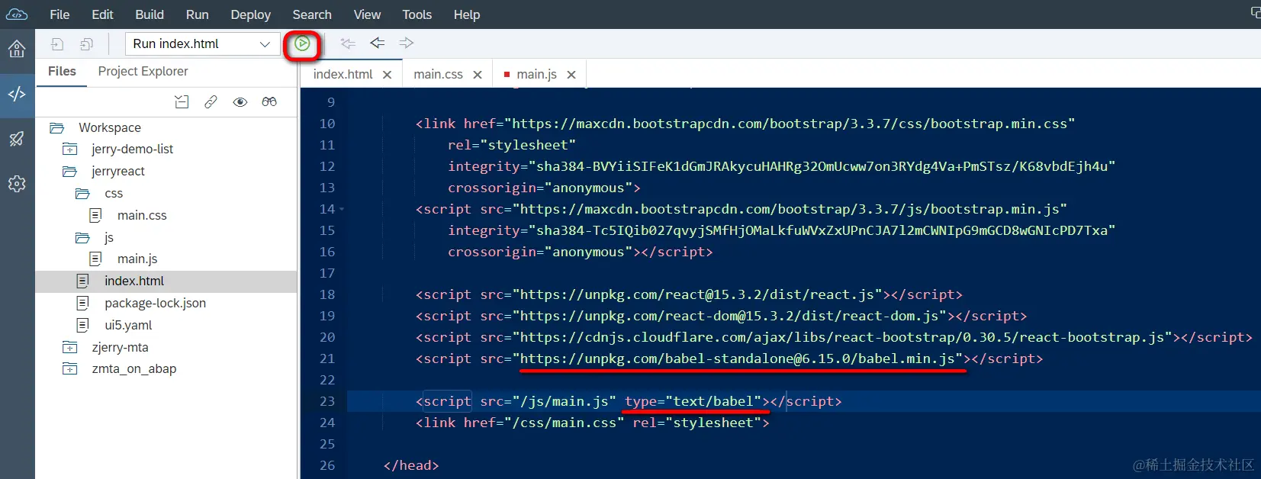This screenshot has width=1261, height=479.
Task: Switch to the Development code-view icon
Action: (17, 95)
